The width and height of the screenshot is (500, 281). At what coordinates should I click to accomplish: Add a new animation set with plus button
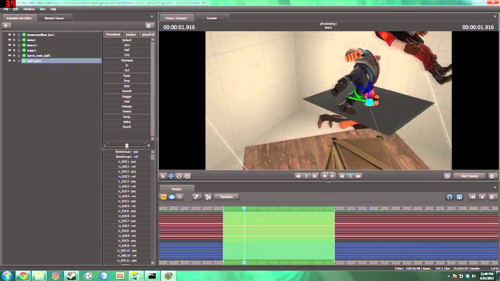pyautogui.click(x=5, y=26)
